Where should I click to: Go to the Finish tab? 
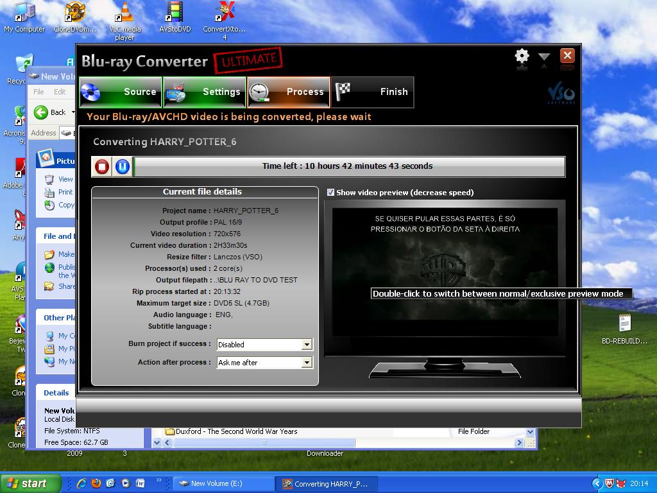point(373,92)
